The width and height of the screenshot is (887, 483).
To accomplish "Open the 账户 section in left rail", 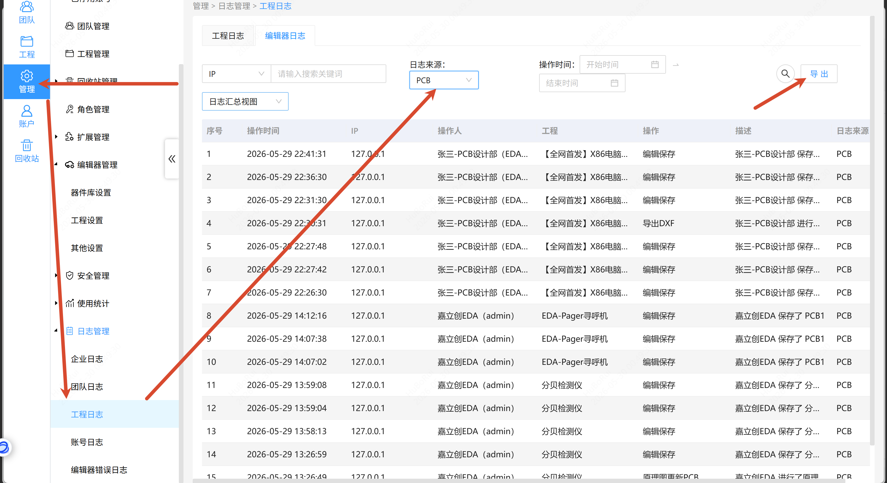I will click(27, 116).
